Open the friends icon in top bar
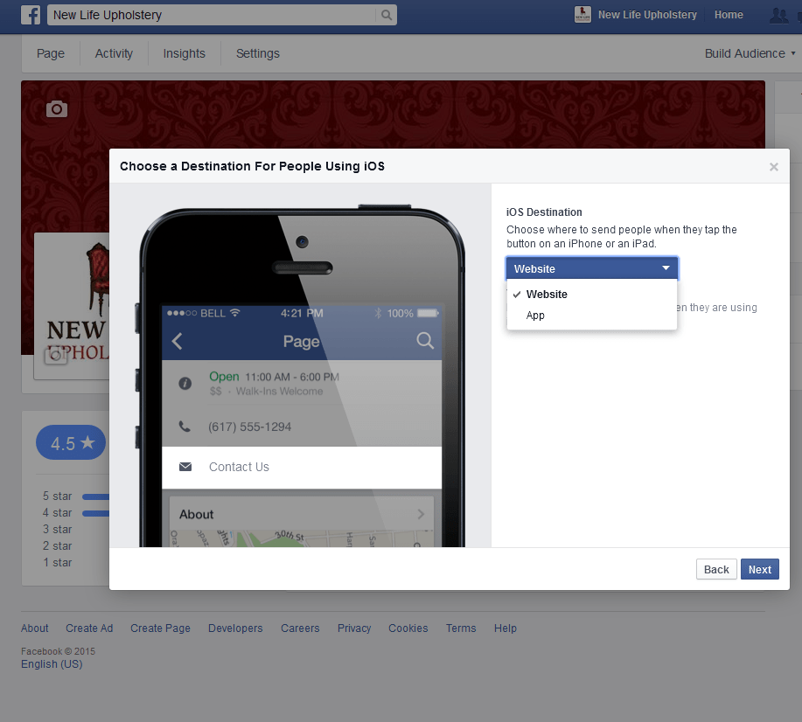The width and height of the screenshot is (802, 722). tap(779, 16)
